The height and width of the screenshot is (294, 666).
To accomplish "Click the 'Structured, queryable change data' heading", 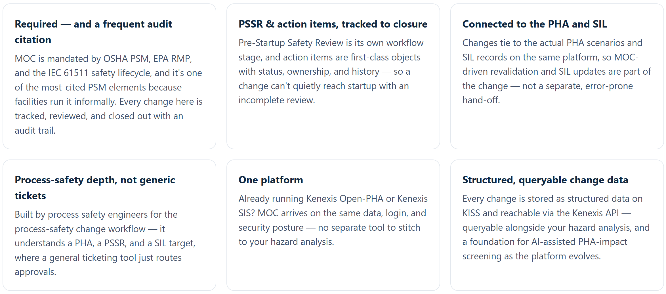I will (545, 180).
